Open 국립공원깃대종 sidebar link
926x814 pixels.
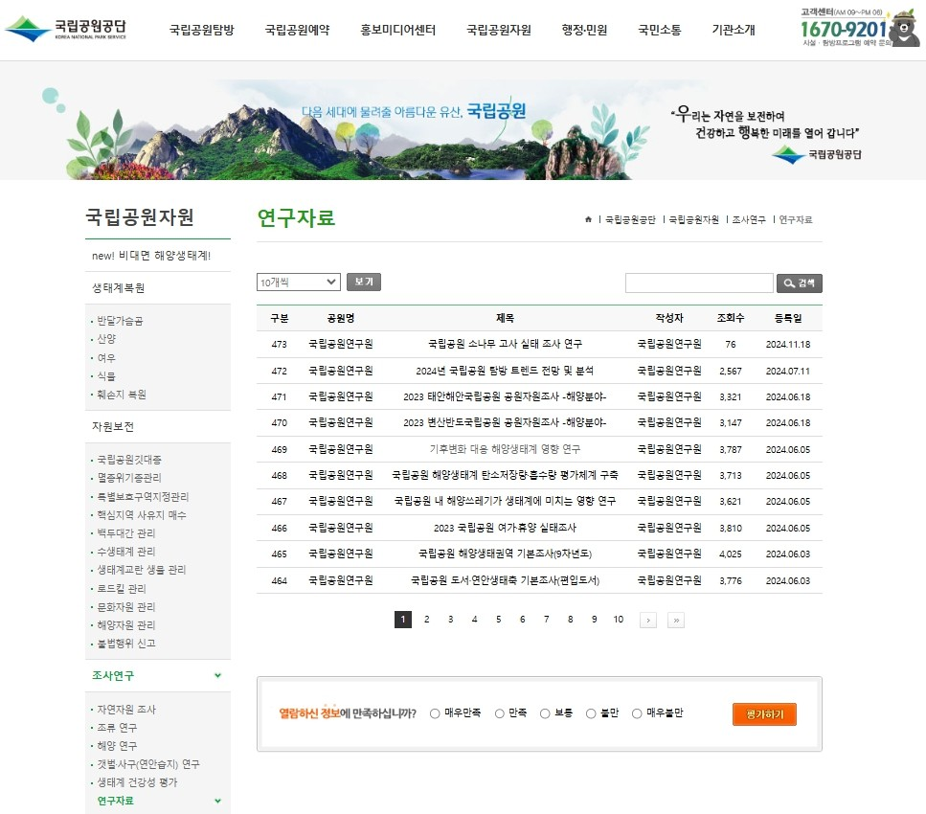(x=129, y=460)
